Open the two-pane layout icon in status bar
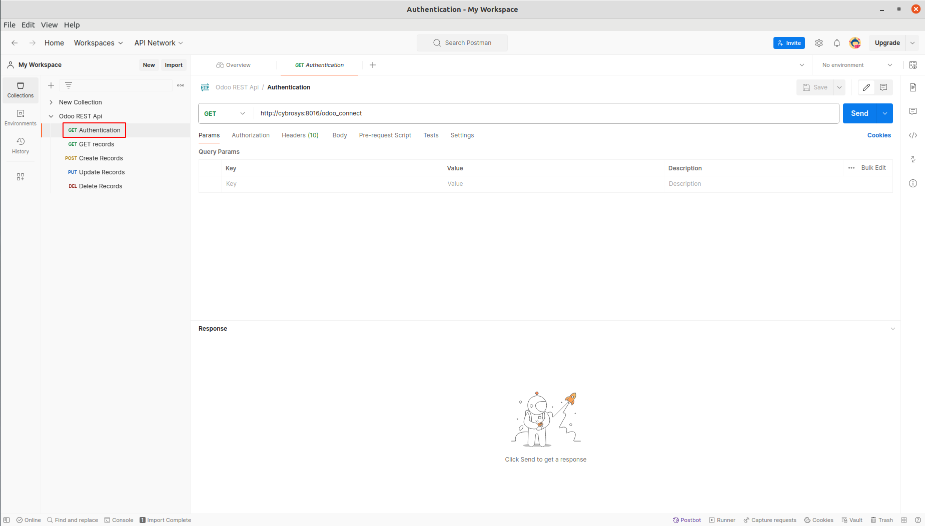Viewport: 925px width, 526px height. [x=904, y=520]
